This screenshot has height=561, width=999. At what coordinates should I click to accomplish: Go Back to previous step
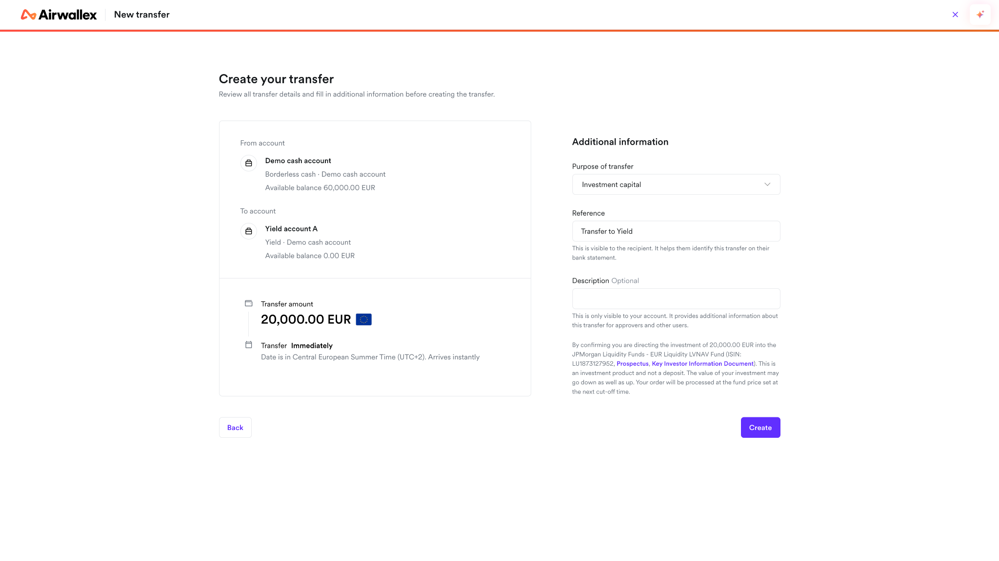coord(235,428)
